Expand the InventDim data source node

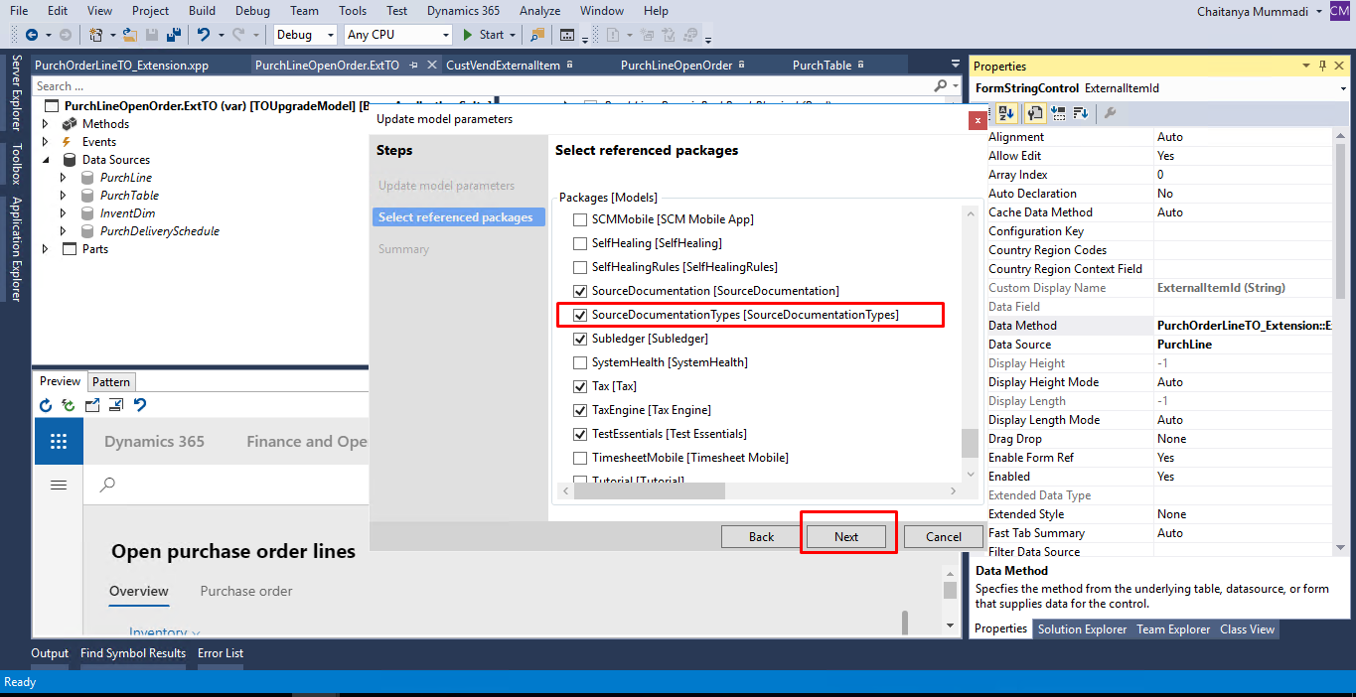click(63, 213)
